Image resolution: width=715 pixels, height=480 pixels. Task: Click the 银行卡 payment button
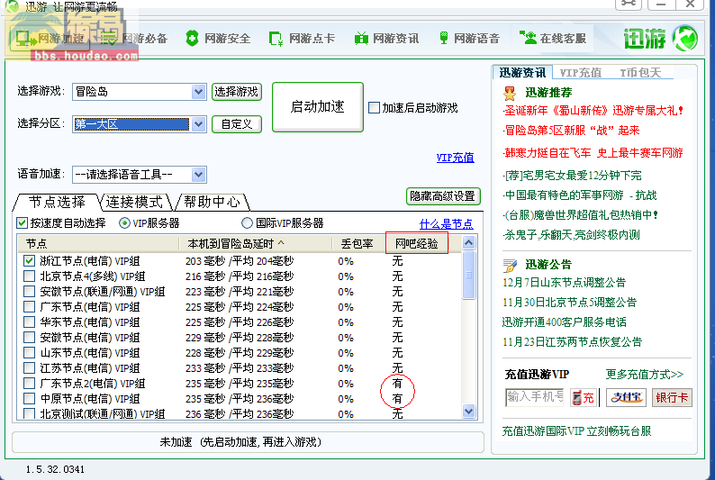(672, 397)
